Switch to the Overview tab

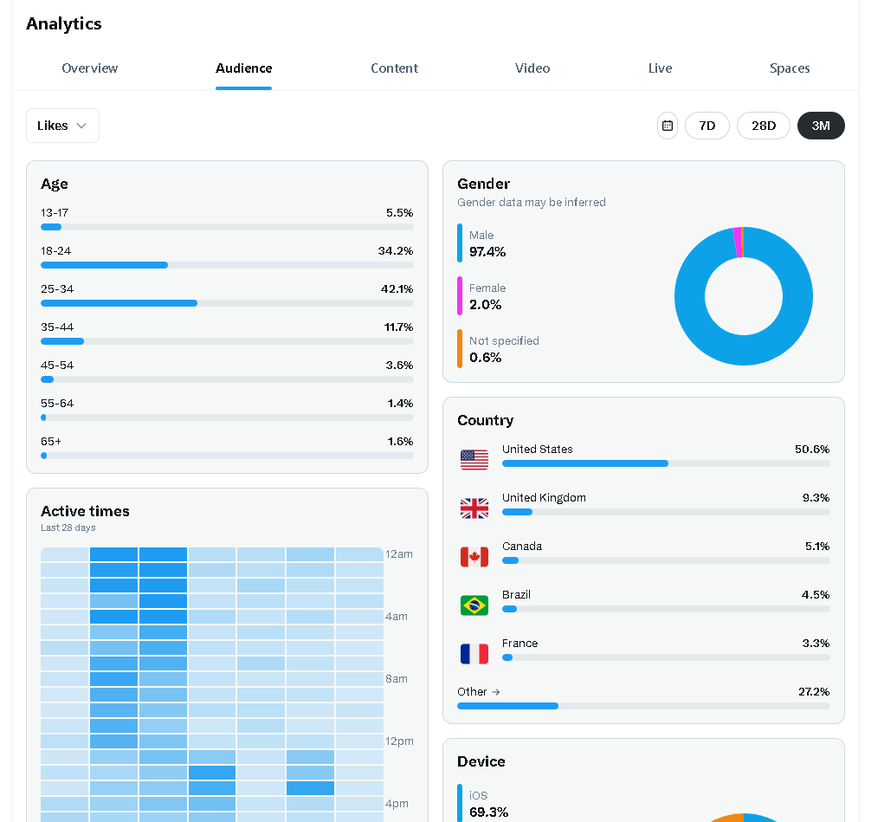[90, 68]
